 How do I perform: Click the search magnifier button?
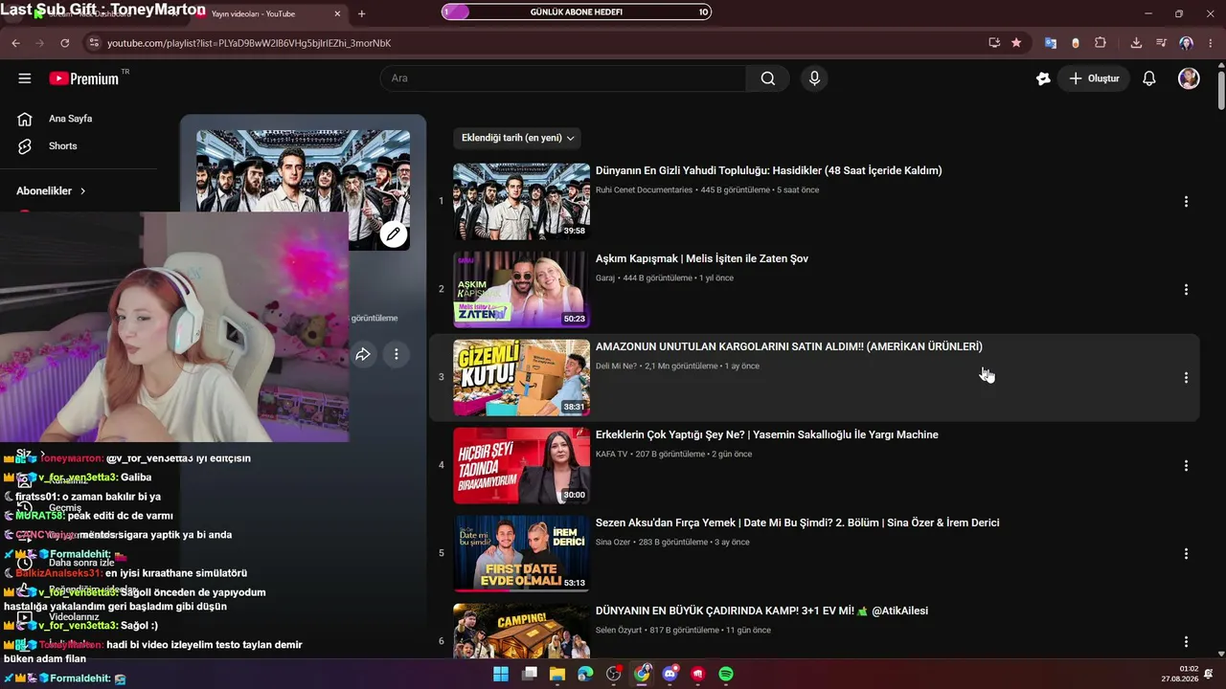click(x=768, y=78)
